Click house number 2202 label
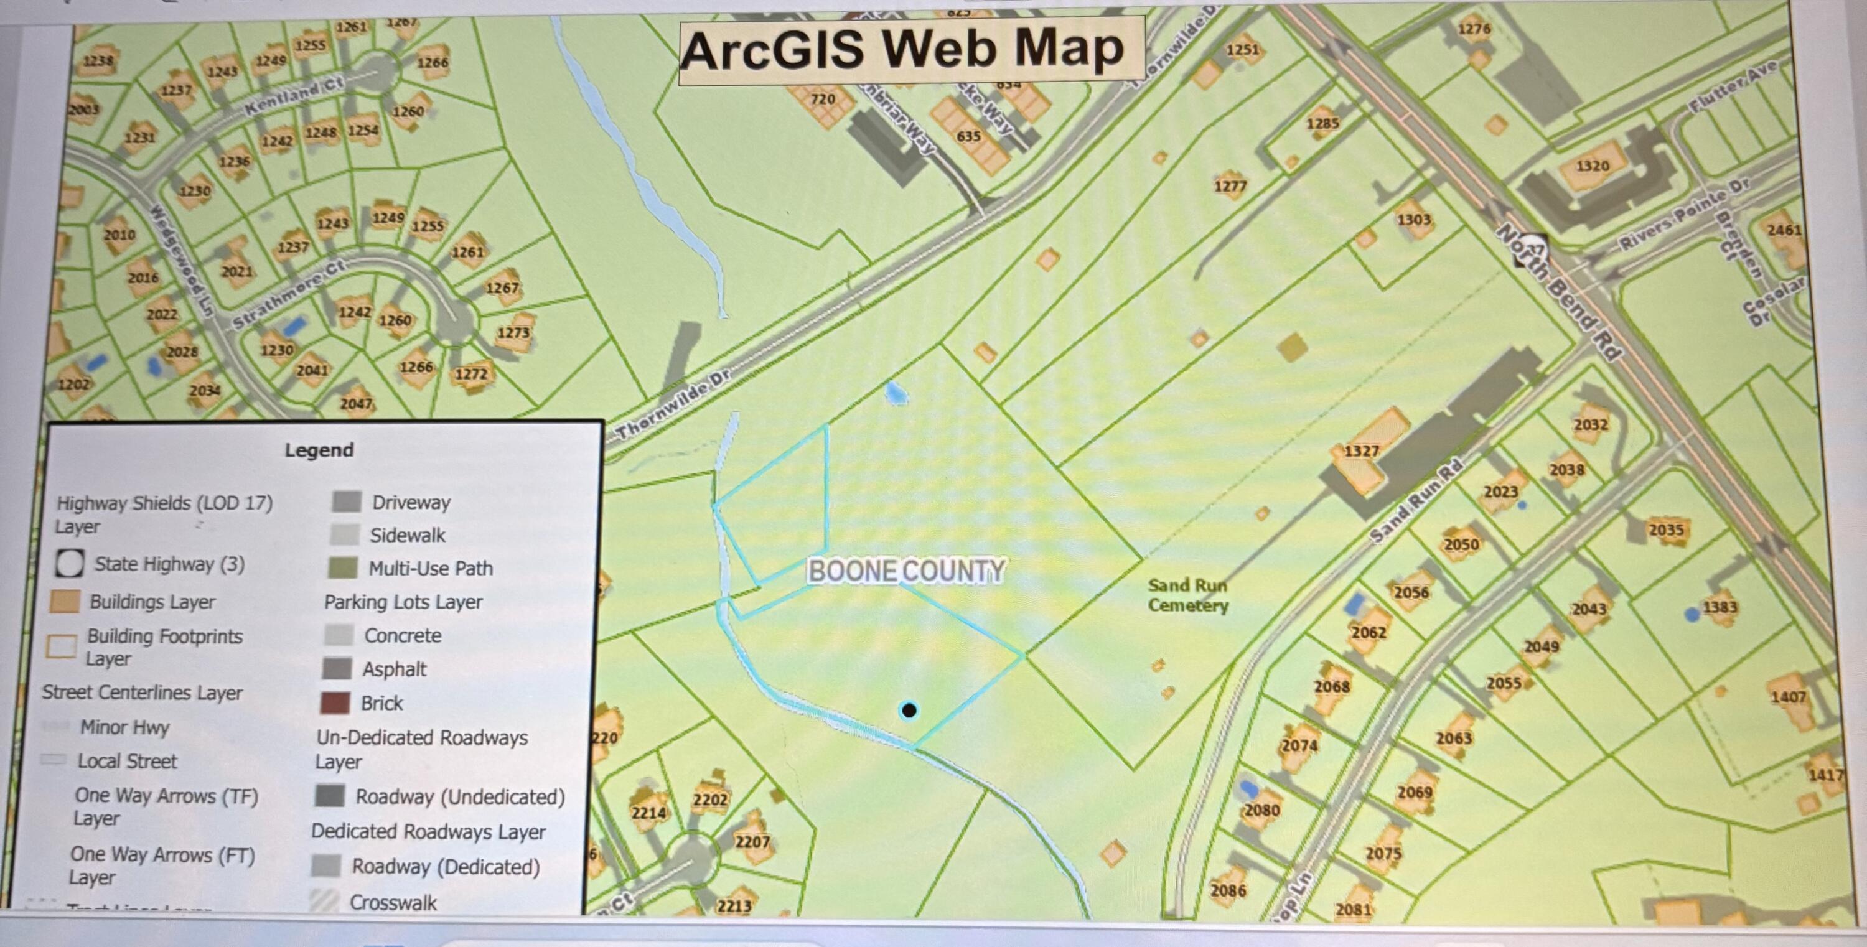1867x947 pixels. pyautogui.click(x=710, y=800)
